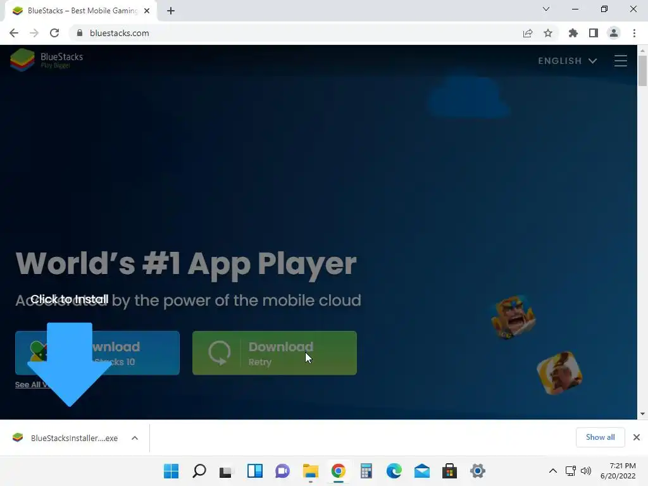Open taskbar Search magnifier

click(199, 471)
